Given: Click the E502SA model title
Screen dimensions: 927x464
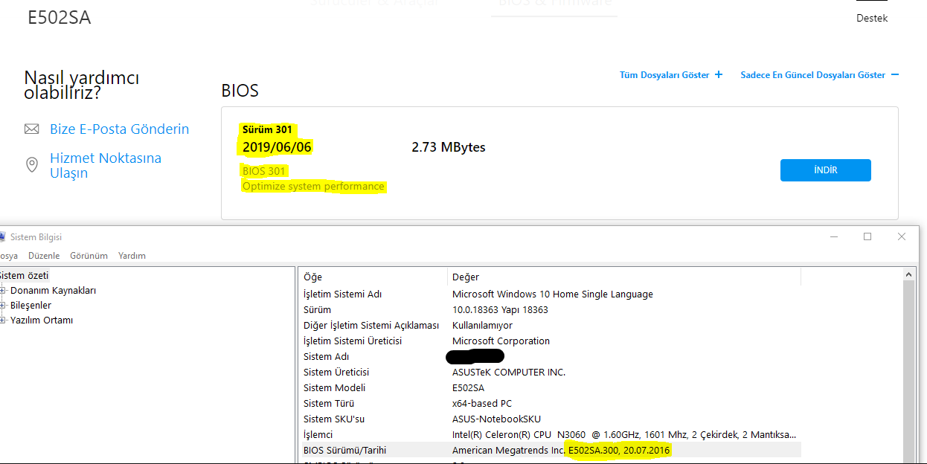Looking at the screenshot, I should coord(60,18).
